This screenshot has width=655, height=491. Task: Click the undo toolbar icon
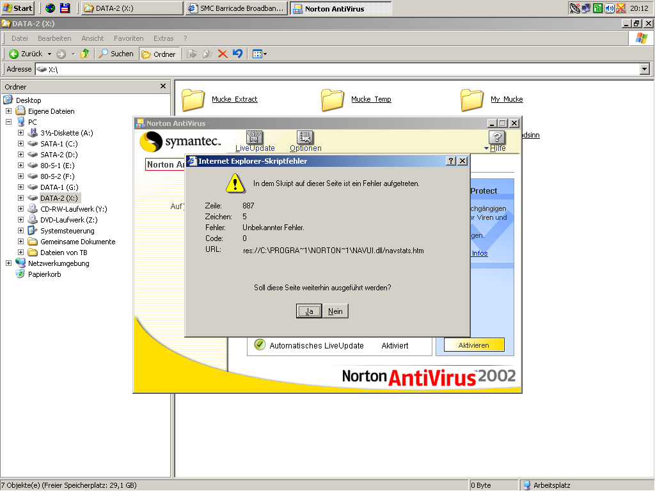tap(238, 54)
